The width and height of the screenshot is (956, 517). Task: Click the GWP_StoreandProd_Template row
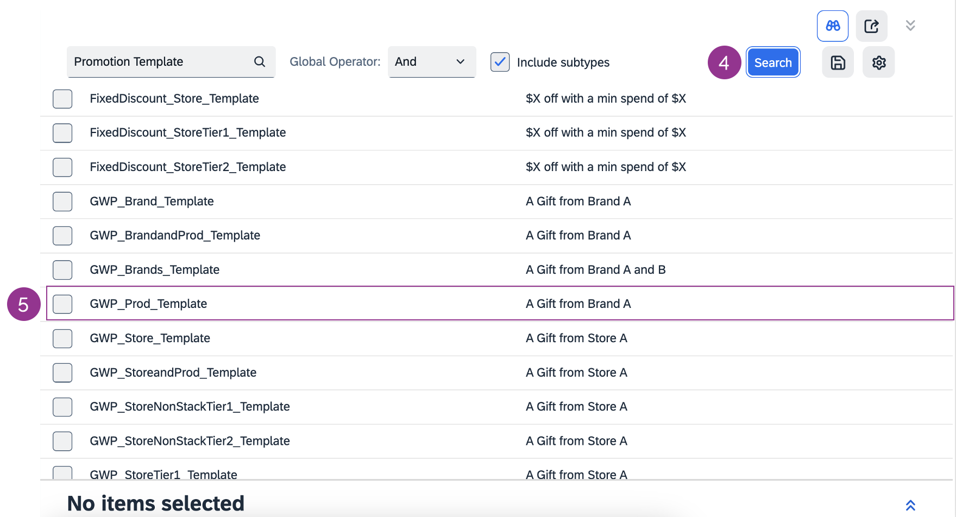pyautogui.click(x=173, y=373)
